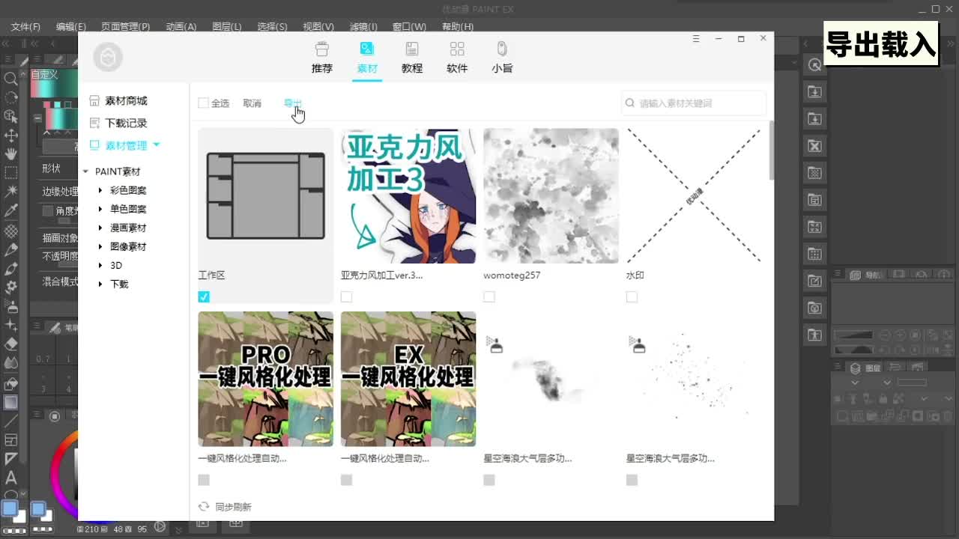Click the sync refresh icon
959x539 pixels.
pyautogui.click(x=203, y=507)
